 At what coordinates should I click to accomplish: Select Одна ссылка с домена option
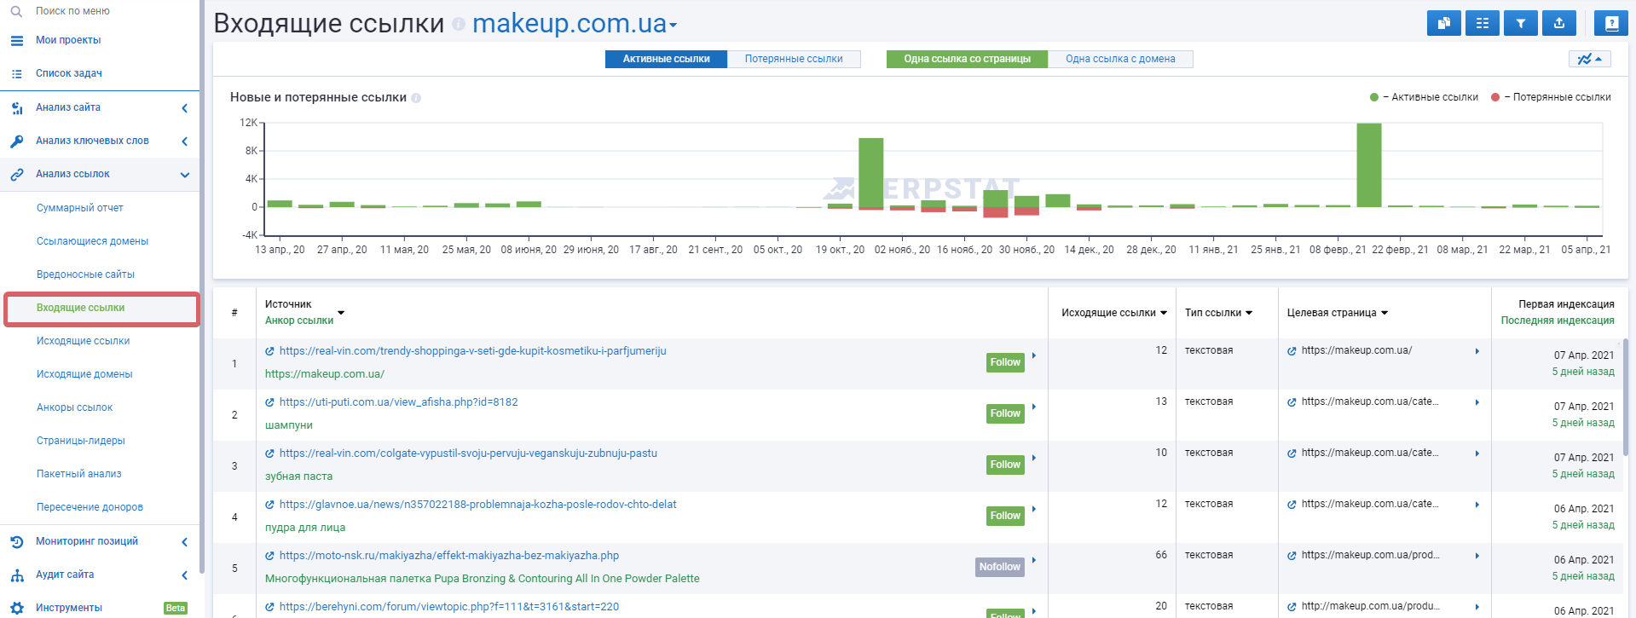[1120, 59]
